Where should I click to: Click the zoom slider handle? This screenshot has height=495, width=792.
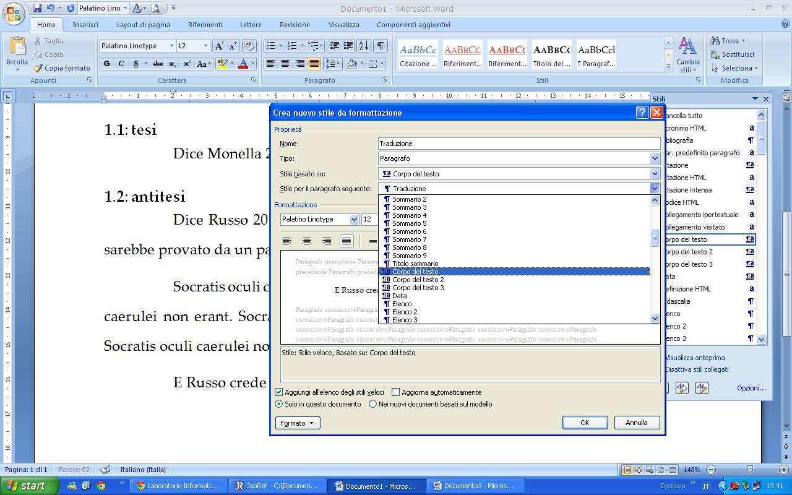[x=750, y=470]
